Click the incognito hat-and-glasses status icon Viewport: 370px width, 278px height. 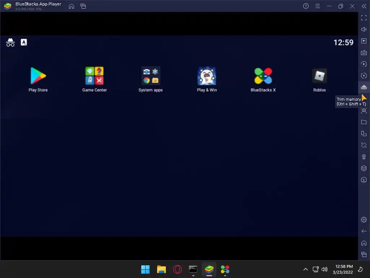tap(10, 43)
